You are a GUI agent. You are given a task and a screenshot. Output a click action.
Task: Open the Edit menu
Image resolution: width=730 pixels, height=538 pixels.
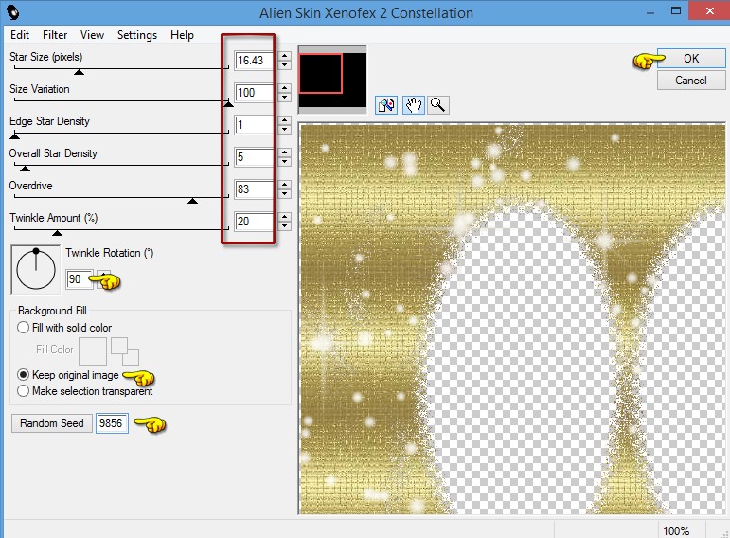pos(20,35)
